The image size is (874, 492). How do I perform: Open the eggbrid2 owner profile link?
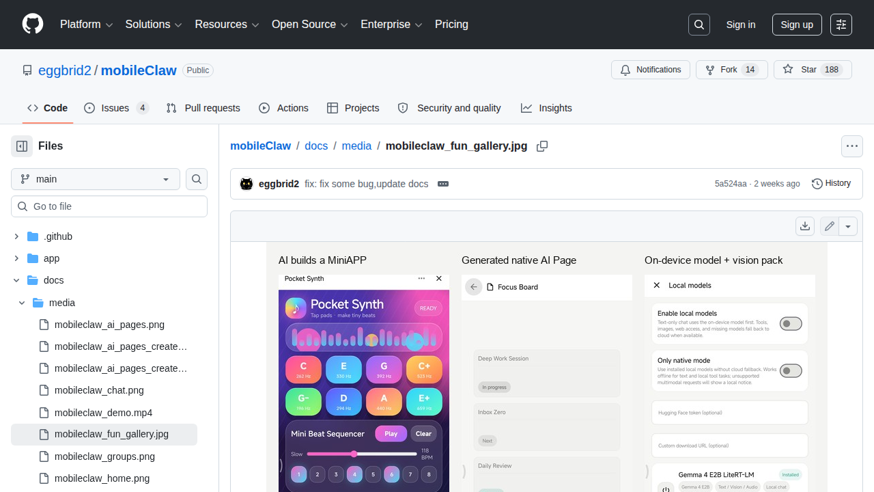(x=65, y=70)
